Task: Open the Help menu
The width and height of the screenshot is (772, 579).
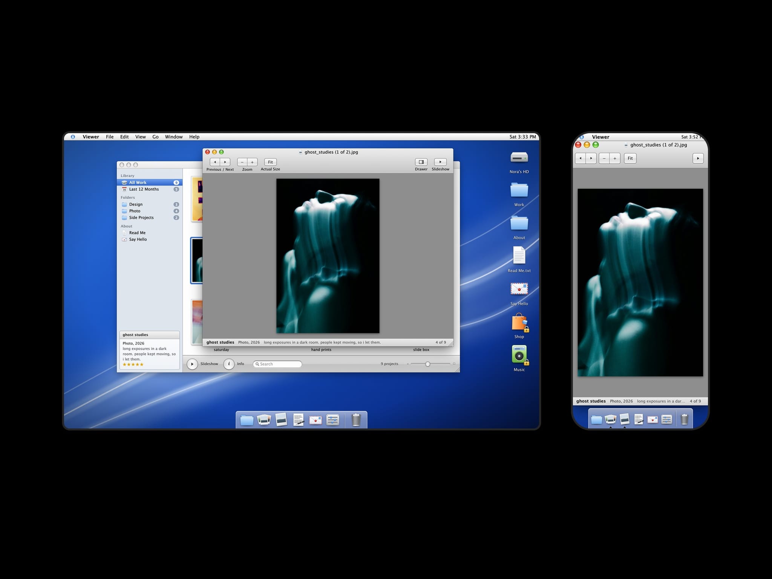Action: click(194, 137)
